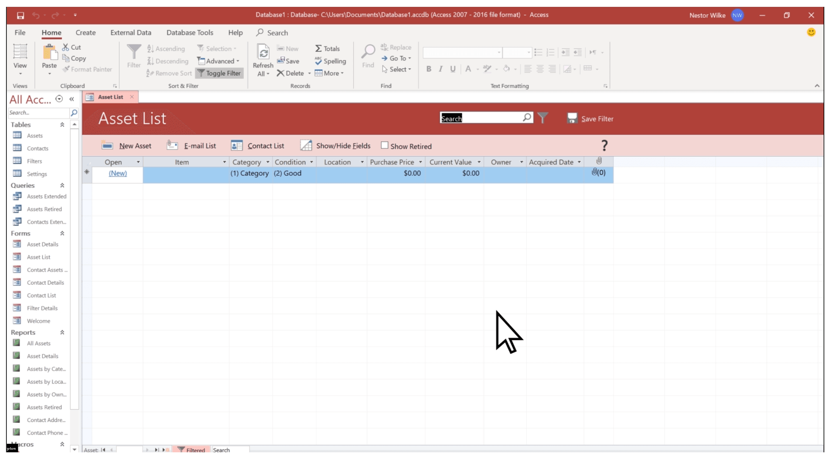Image resolution: width=832 pixels, height=460 pixels.
Task: Switch to the External Data tab
Action: click(131, 32)
